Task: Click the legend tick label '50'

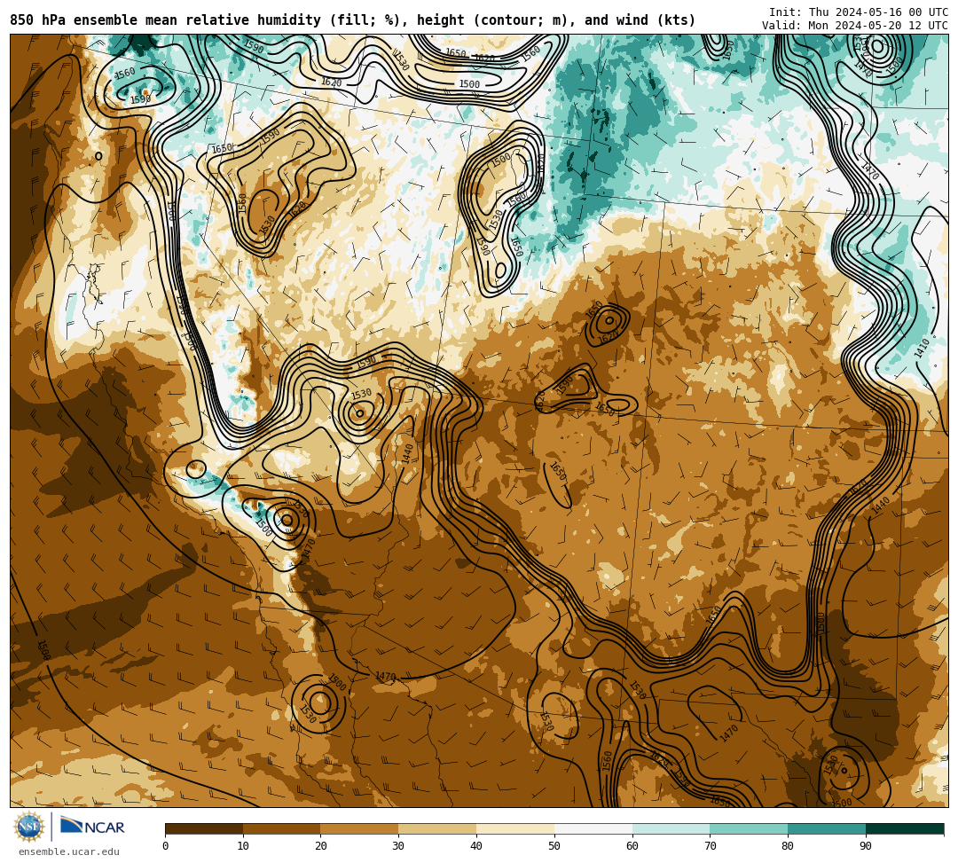Action: (x=554, y=846)
